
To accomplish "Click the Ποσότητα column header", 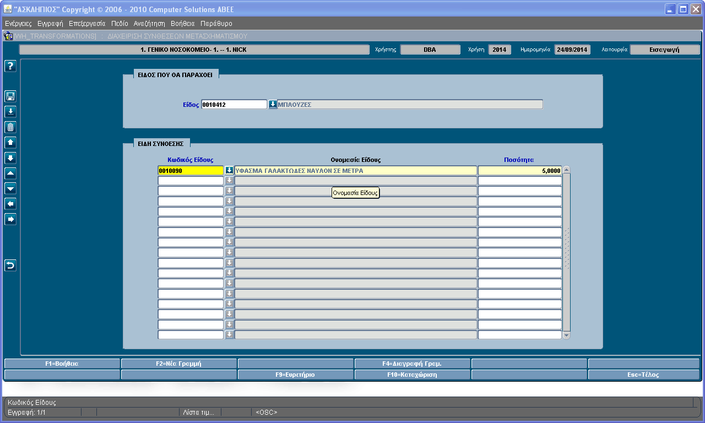I will [519, 160].
